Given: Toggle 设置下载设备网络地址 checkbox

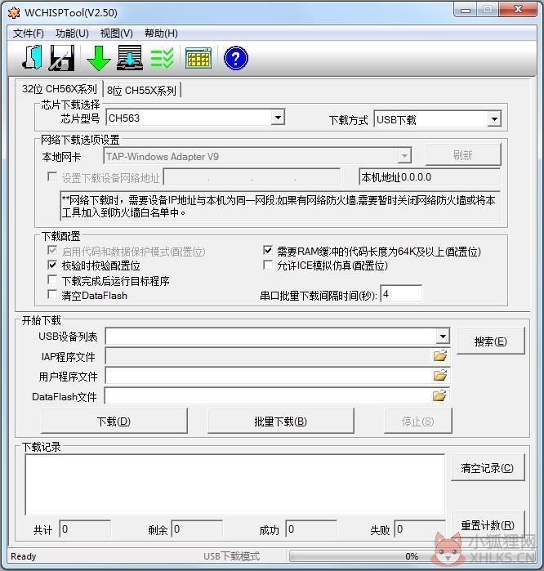Looking at the screenshot, I should pos(52,177).
